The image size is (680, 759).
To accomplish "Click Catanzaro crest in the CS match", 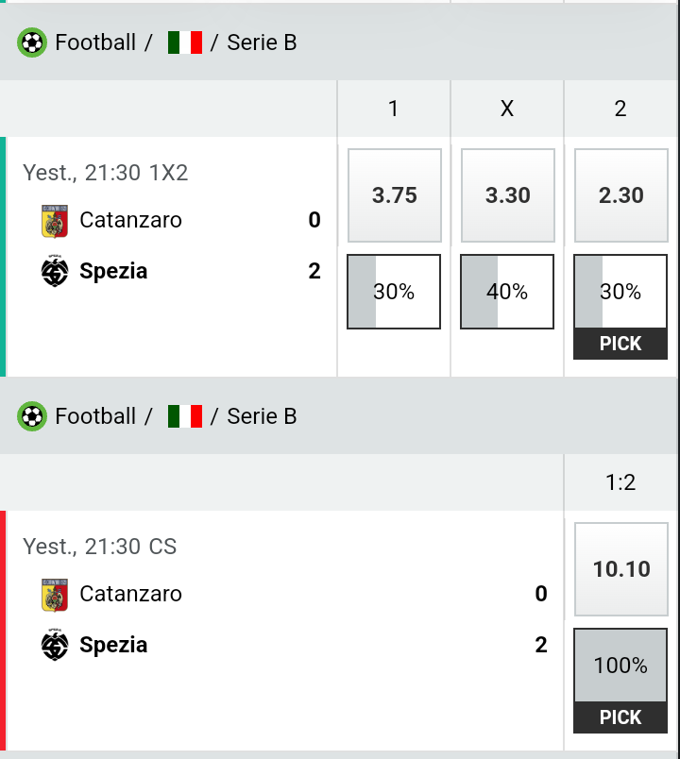I will pyautogui.click(x=55, y=595).
